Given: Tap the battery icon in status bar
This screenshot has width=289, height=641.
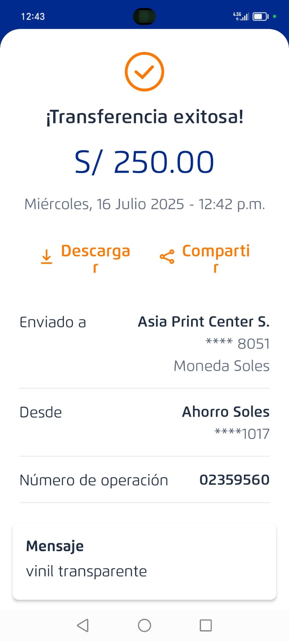Looking at the screenshot, I should 260,16.
